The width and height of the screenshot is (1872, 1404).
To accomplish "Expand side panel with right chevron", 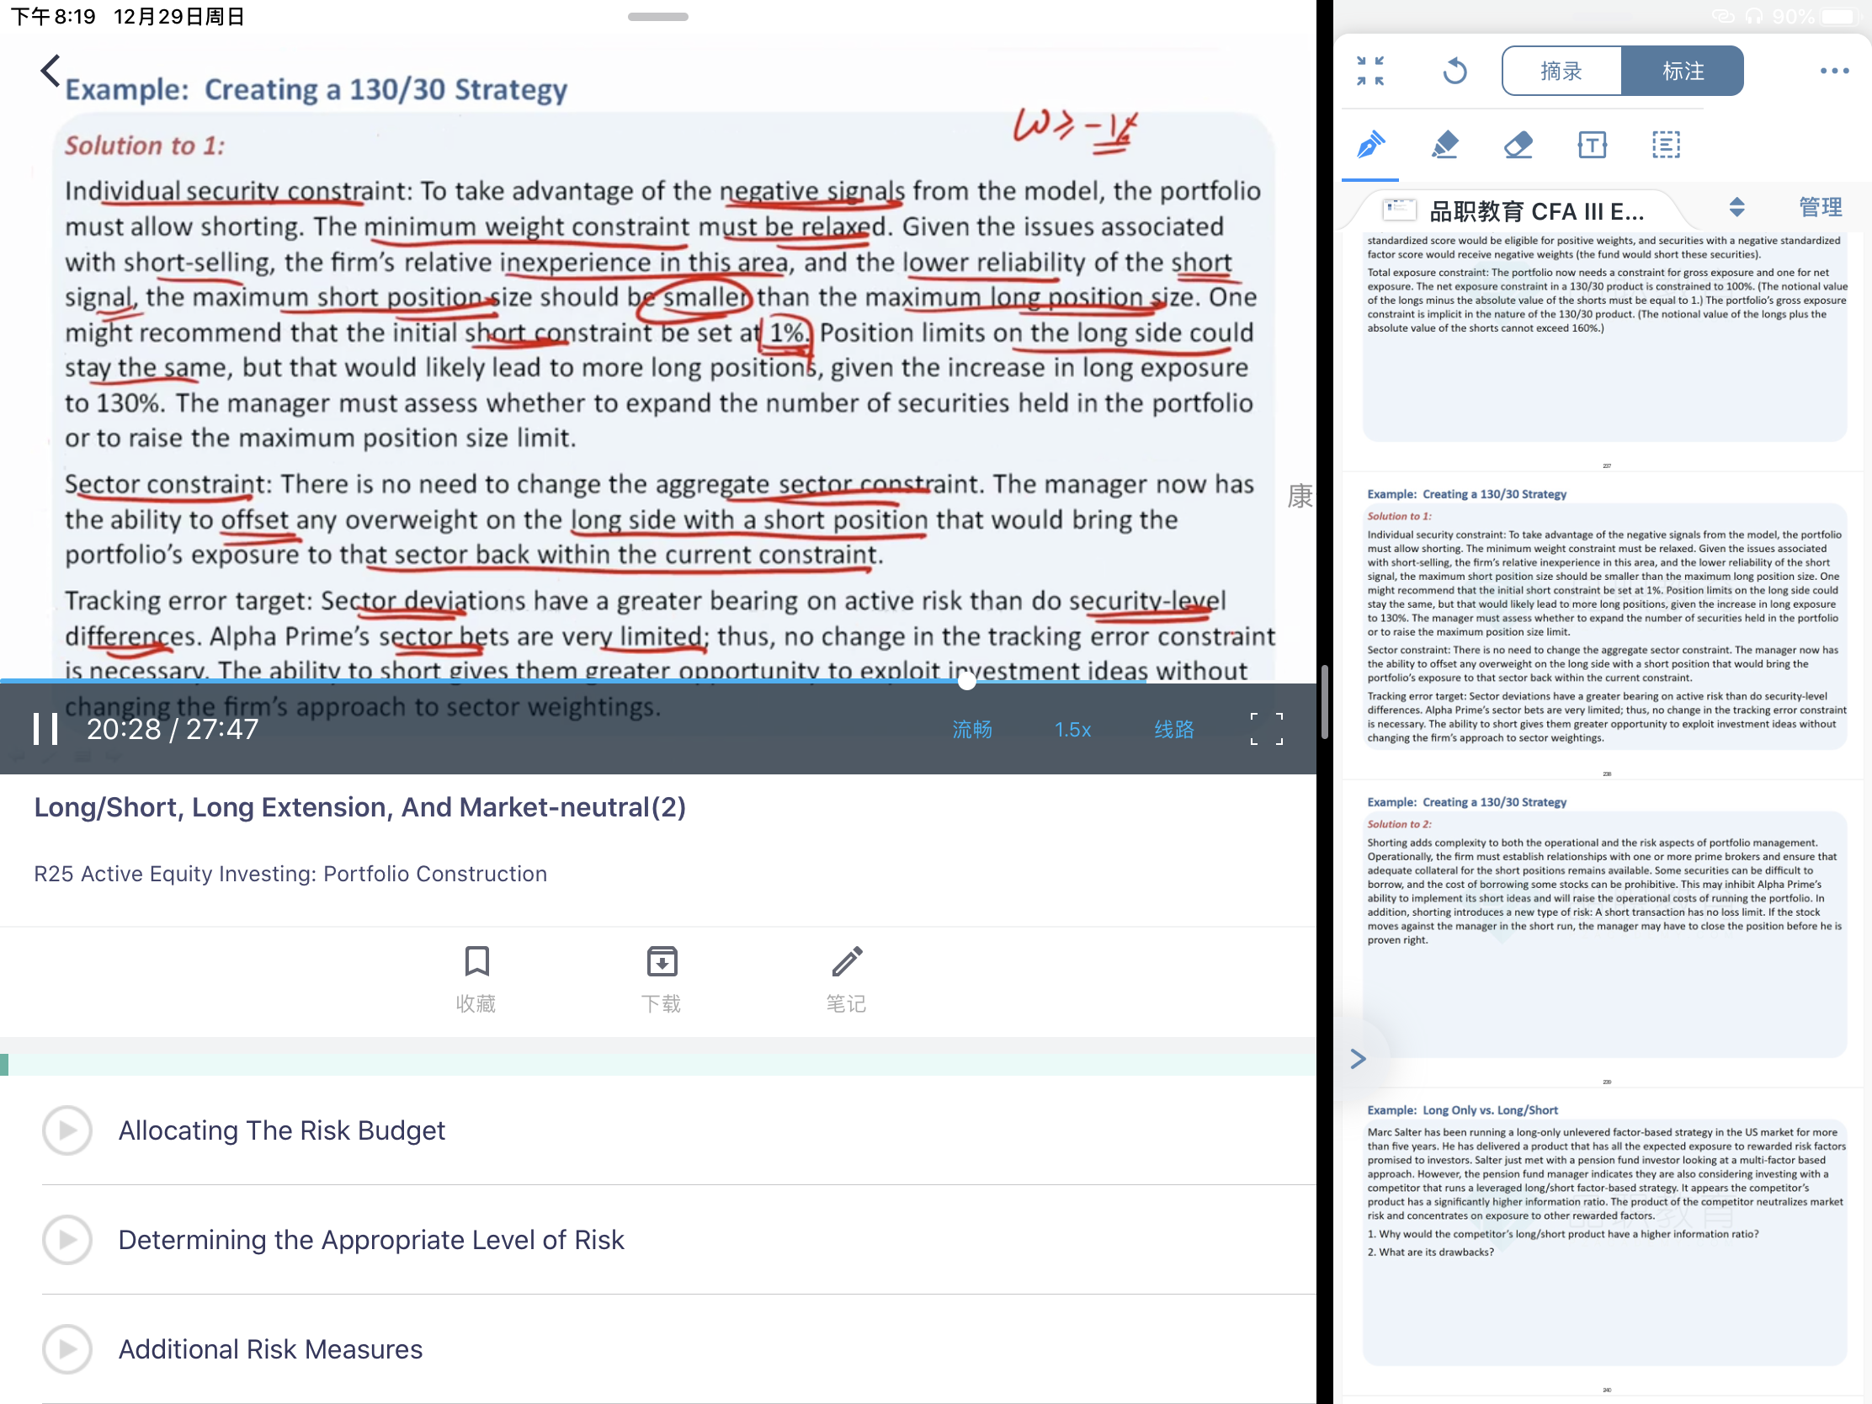I will click(1359, 1058).
